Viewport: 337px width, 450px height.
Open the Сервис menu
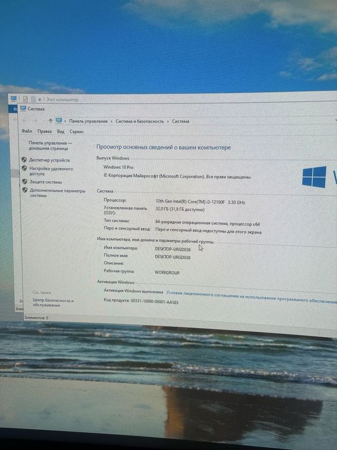point(77,132)
